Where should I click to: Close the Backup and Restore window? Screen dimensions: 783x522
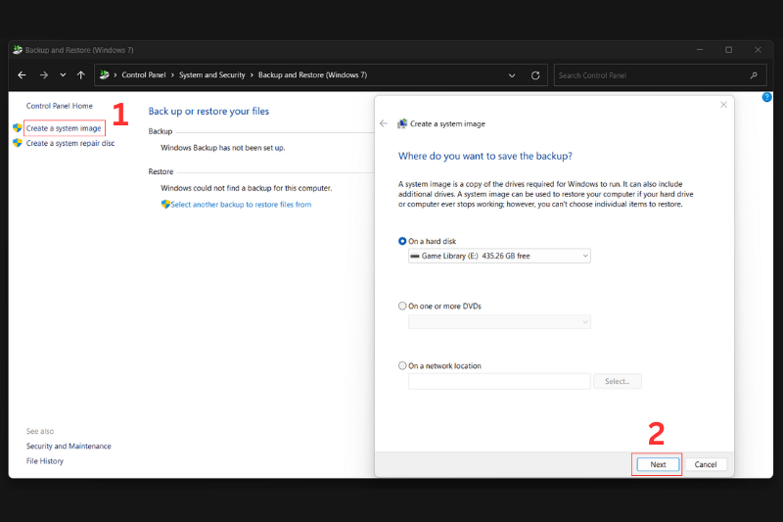point(758,50)
